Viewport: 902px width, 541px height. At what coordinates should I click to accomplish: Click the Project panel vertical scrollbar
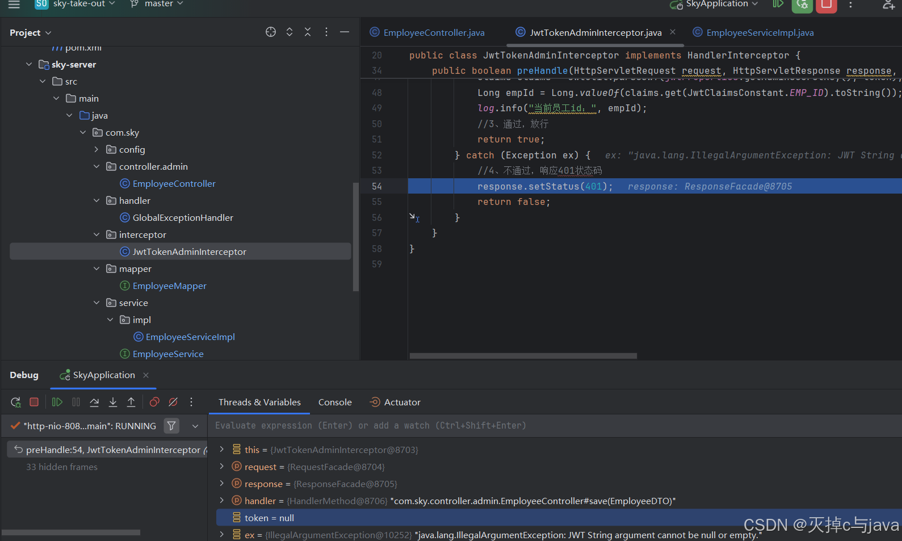(356, 236)
